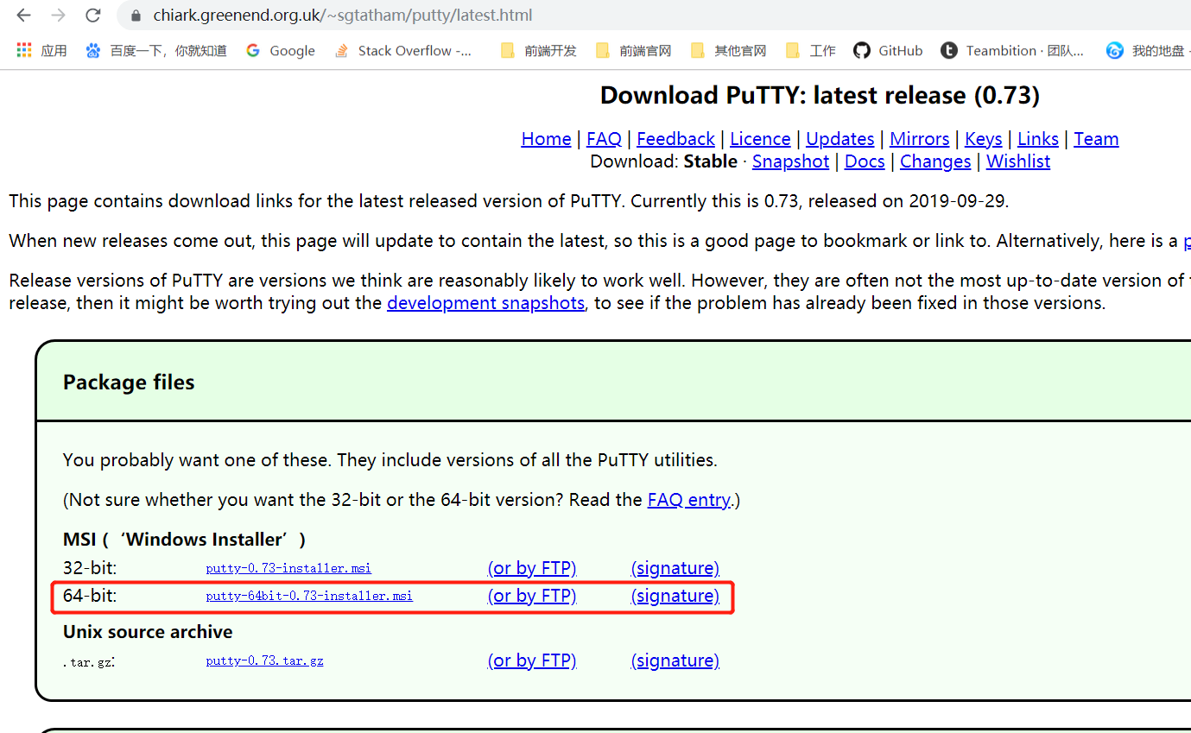Screen dimensions: 1191x733
Task: Go to the Home link
Action: [x=546, y=139]
